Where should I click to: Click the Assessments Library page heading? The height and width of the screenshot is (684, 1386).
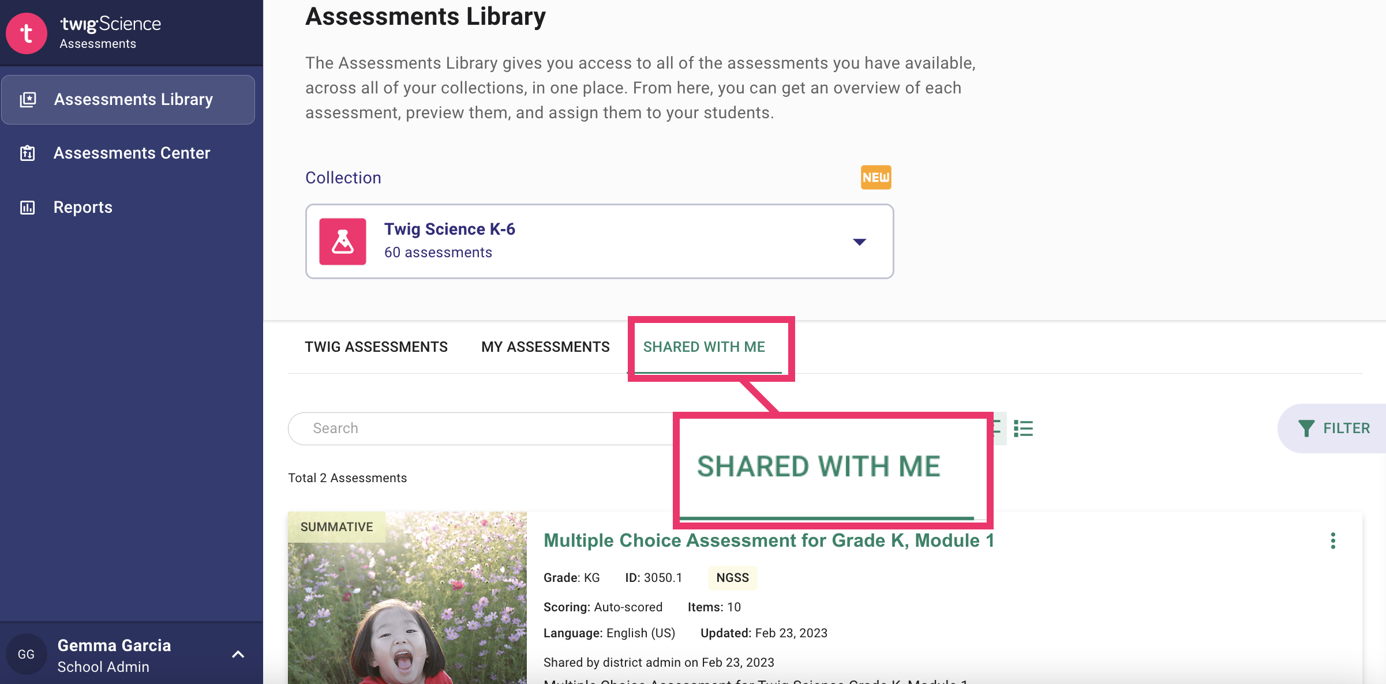pyautogui.click(x=425, y=16)
